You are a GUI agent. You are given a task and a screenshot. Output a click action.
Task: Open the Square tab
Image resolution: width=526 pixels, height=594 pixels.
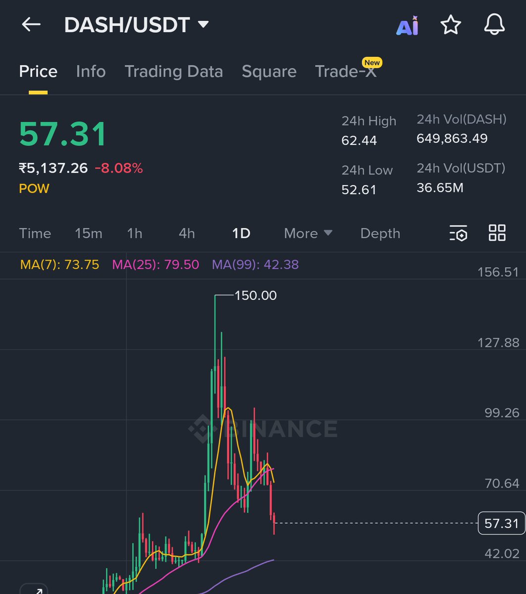click(x=269, y=71)
